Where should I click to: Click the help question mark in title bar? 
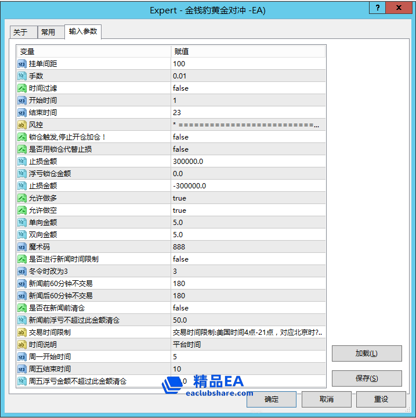(x=375, y=8)
